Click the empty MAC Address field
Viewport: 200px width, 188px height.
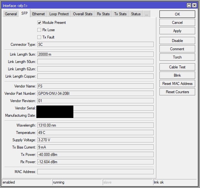[x=95, y=172]
